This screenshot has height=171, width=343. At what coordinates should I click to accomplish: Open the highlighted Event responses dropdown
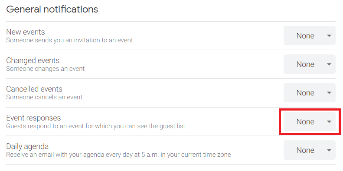(309, 121)
